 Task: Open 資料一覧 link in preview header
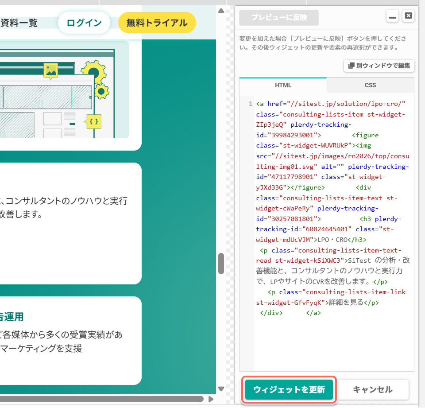[19, 23]
